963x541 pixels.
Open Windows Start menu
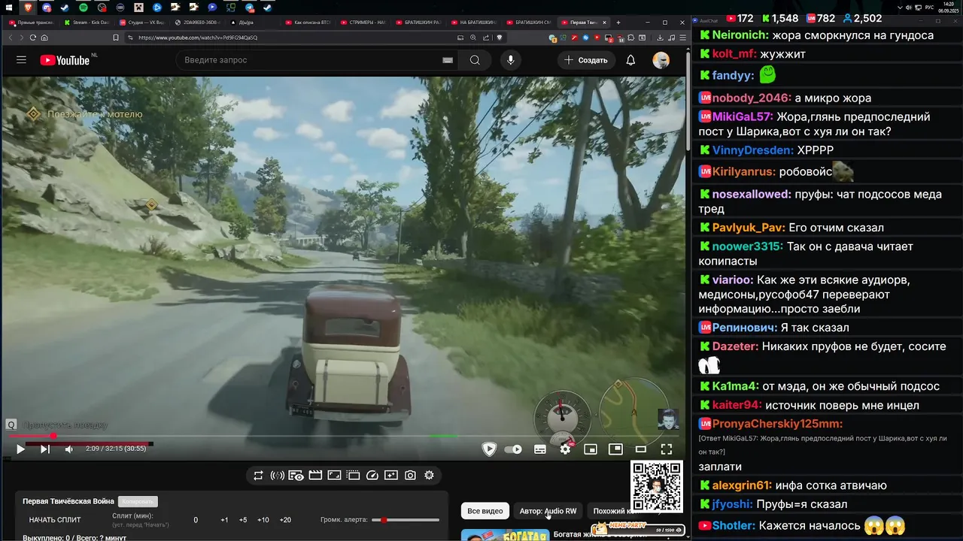[x=8, y=7]
